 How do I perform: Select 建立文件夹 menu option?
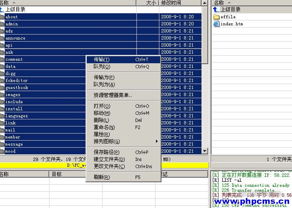click(109, 159)
